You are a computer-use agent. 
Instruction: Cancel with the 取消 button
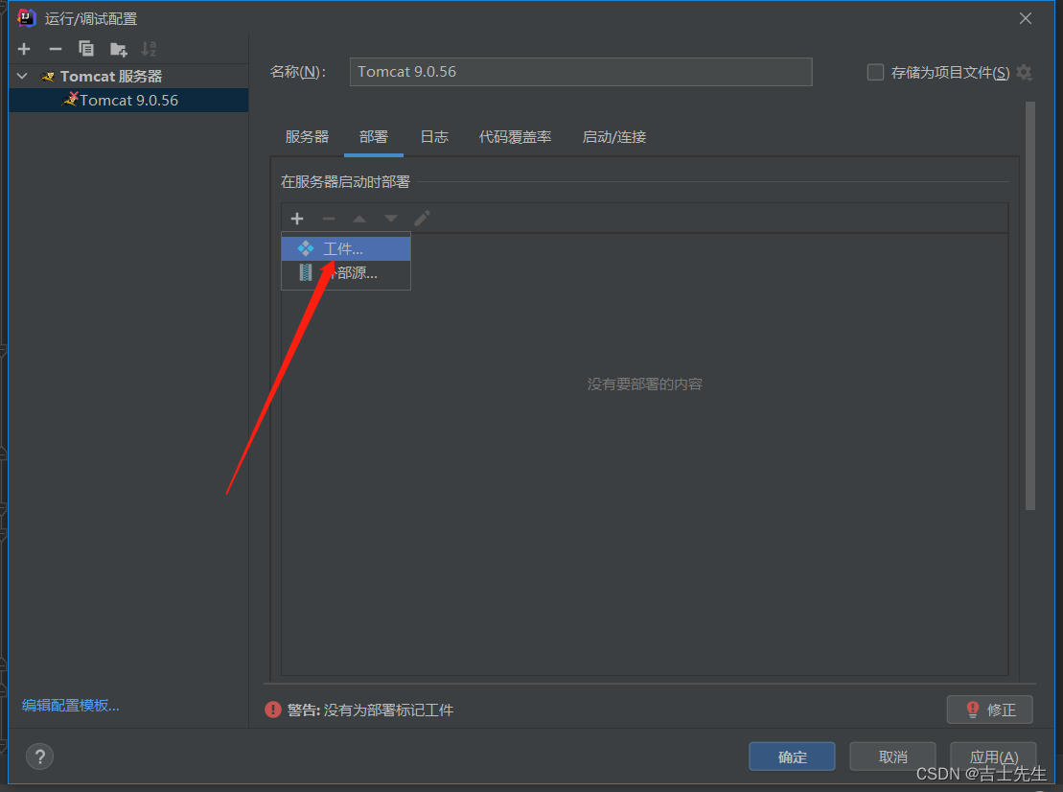coord(892,757)
